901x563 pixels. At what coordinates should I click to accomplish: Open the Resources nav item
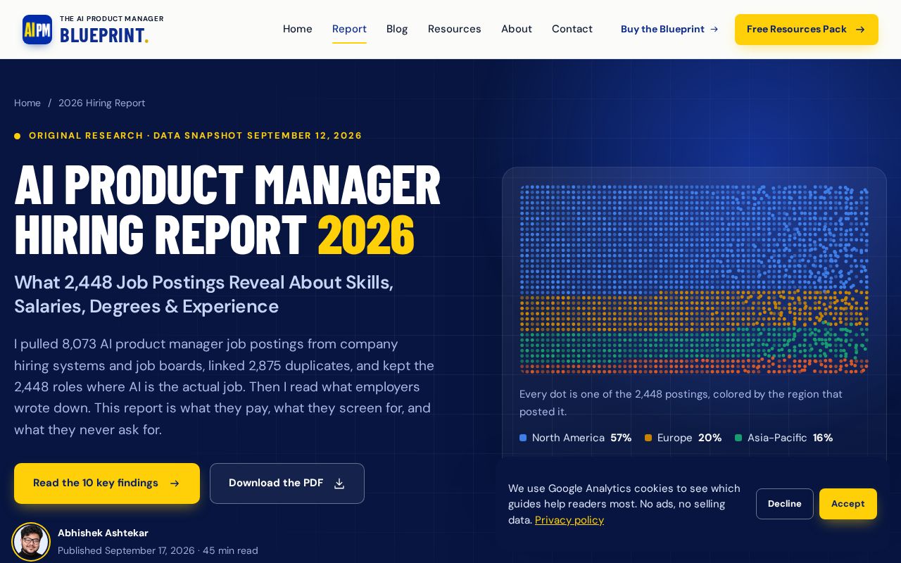coord(455,30)
